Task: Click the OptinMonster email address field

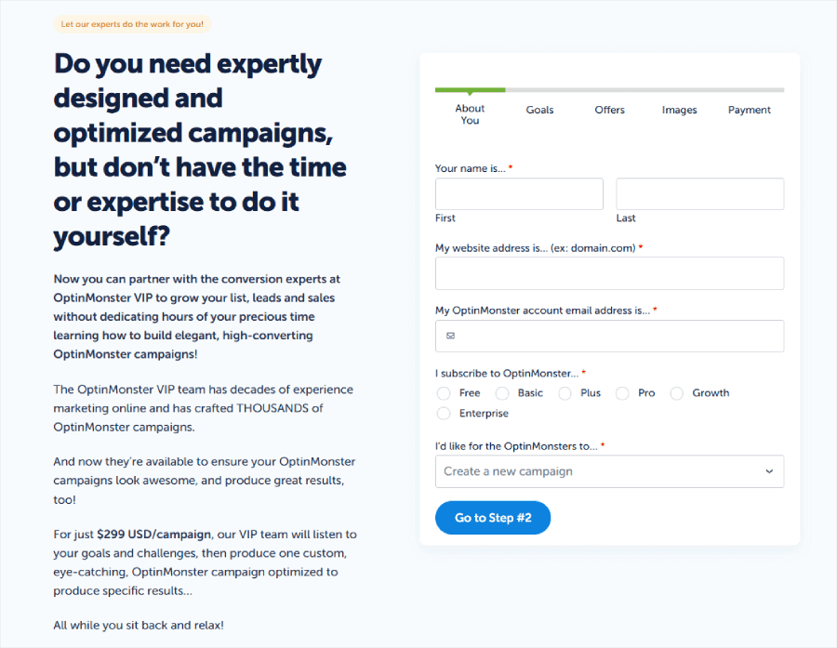Action: pyautogui.click(x=609, y=336)
